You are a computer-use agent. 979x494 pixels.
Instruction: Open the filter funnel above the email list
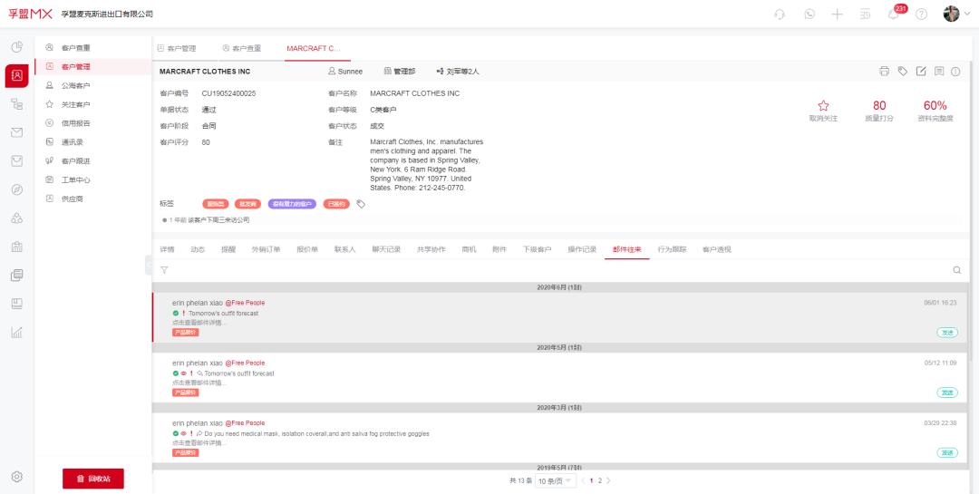coord(164,270)
